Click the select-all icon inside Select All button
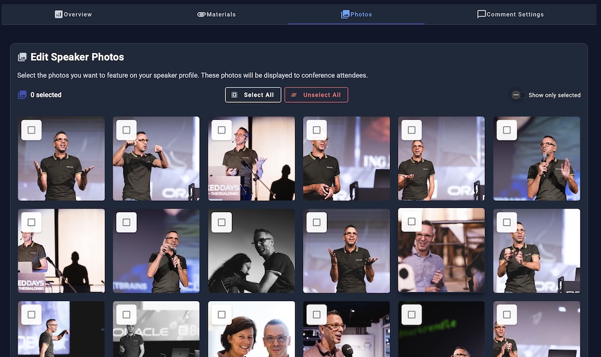601x357 pixels. 234,95
